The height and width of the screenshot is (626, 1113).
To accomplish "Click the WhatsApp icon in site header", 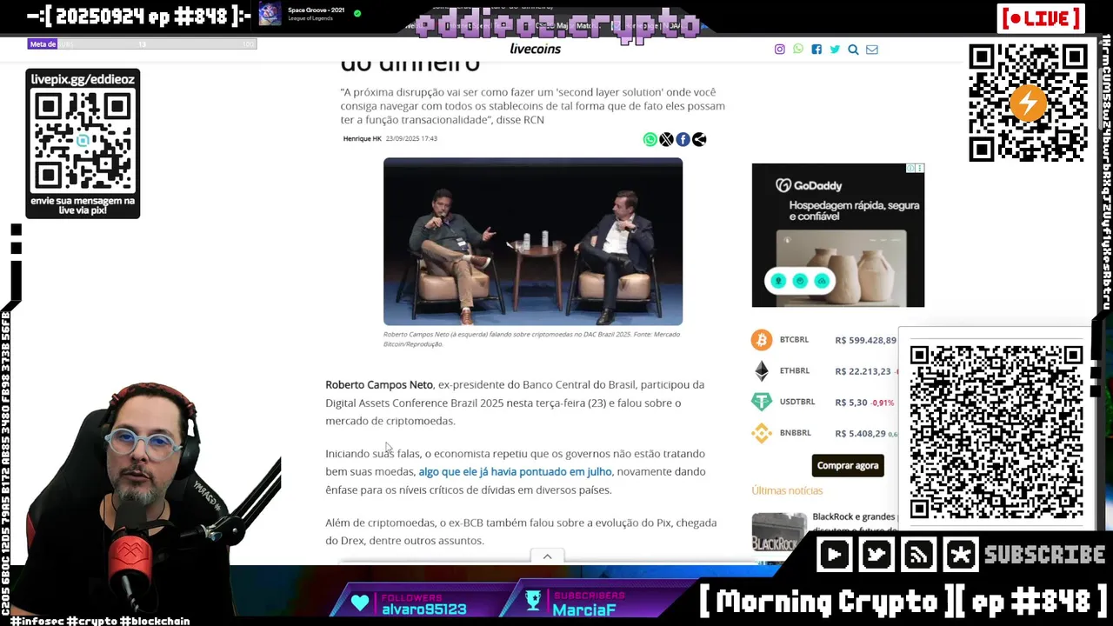I will (x=798, y=50).
